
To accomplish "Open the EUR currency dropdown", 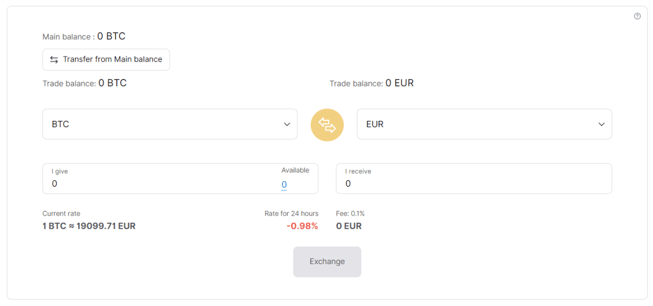I will pyautogui.click(x=484, y=124).
